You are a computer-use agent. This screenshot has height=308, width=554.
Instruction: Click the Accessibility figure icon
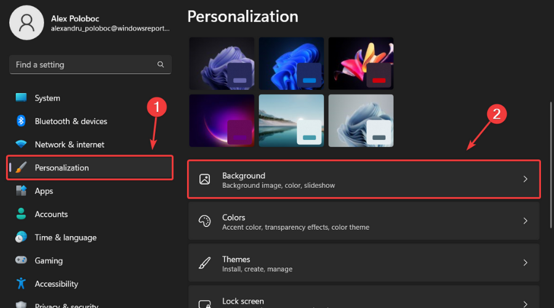(22, 284)
